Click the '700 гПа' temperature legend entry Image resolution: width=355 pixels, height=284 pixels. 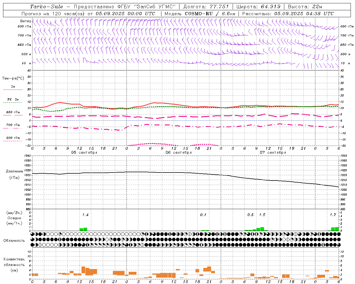pyautogui.click(x=13, y=125)
